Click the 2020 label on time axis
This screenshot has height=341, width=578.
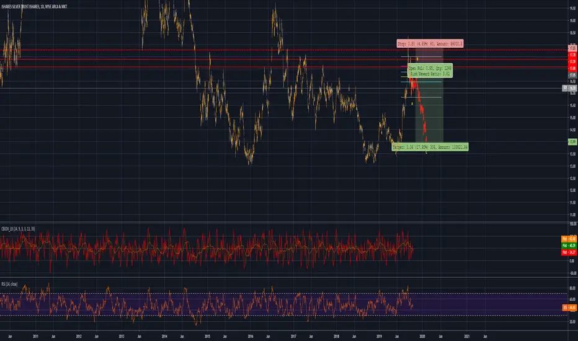[422, 336]
